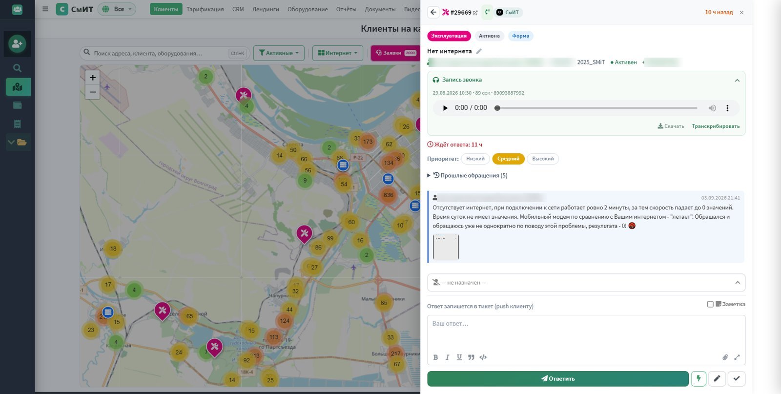Apply bold formatting in the reply editor
Viewport: 781px width, 394px height.
435,357
